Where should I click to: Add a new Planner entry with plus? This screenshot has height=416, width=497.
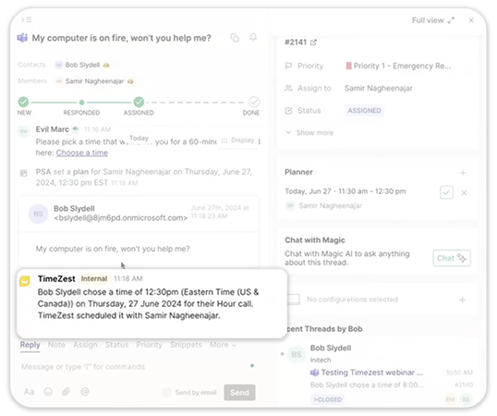(x=463, y=173)
